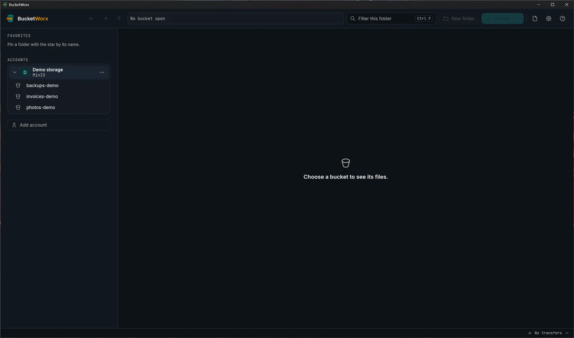The image size is (574, 338).
Task: Click the Add account button
Action: 59,125
